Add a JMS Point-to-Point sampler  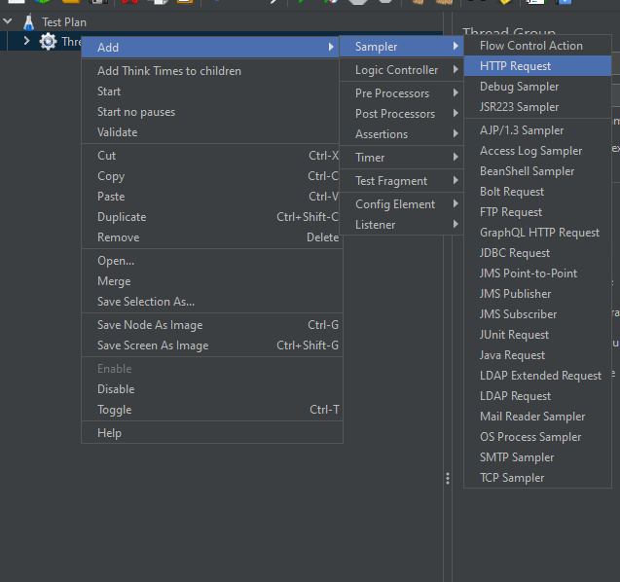(537, 273)
